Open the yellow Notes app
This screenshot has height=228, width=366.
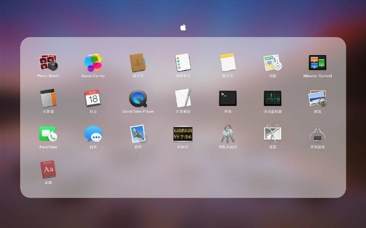(228, 62)
